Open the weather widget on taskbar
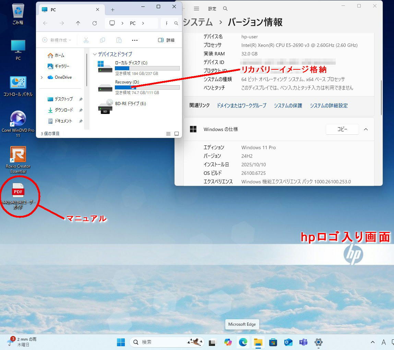 tap(22, 342)
